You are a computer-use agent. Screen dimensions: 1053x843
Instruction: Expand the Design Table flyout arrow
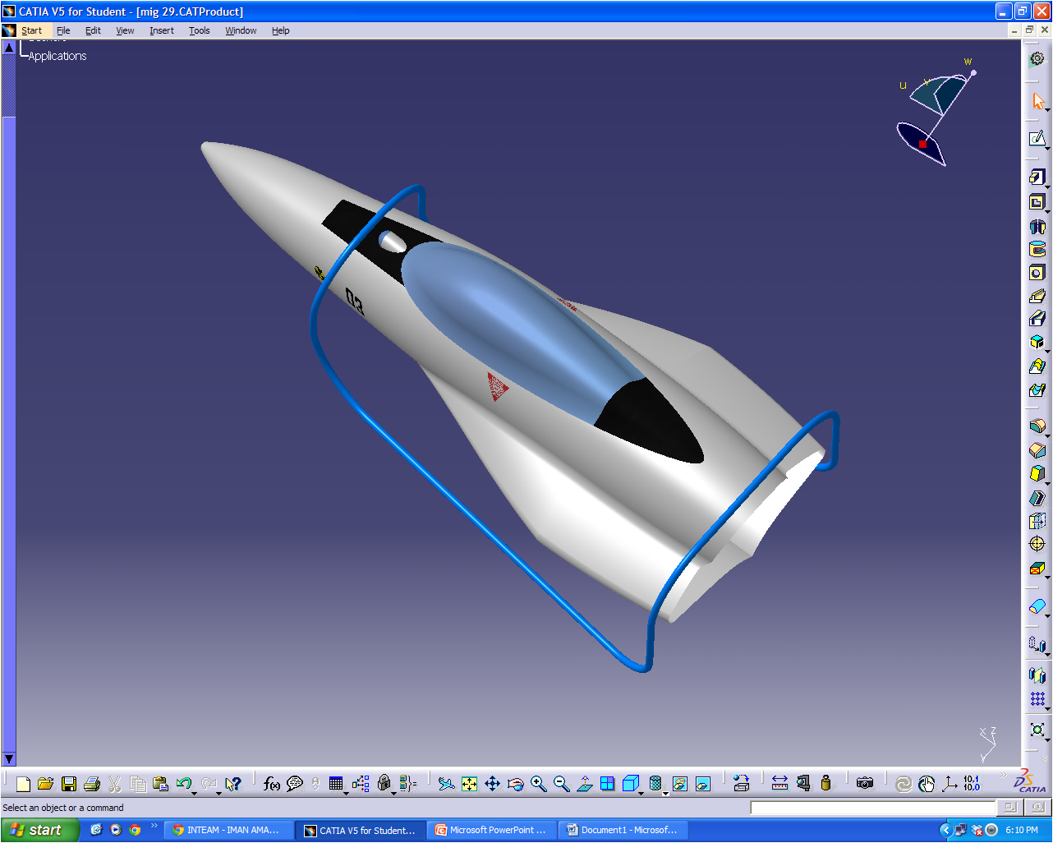click(x=346, y=793)
